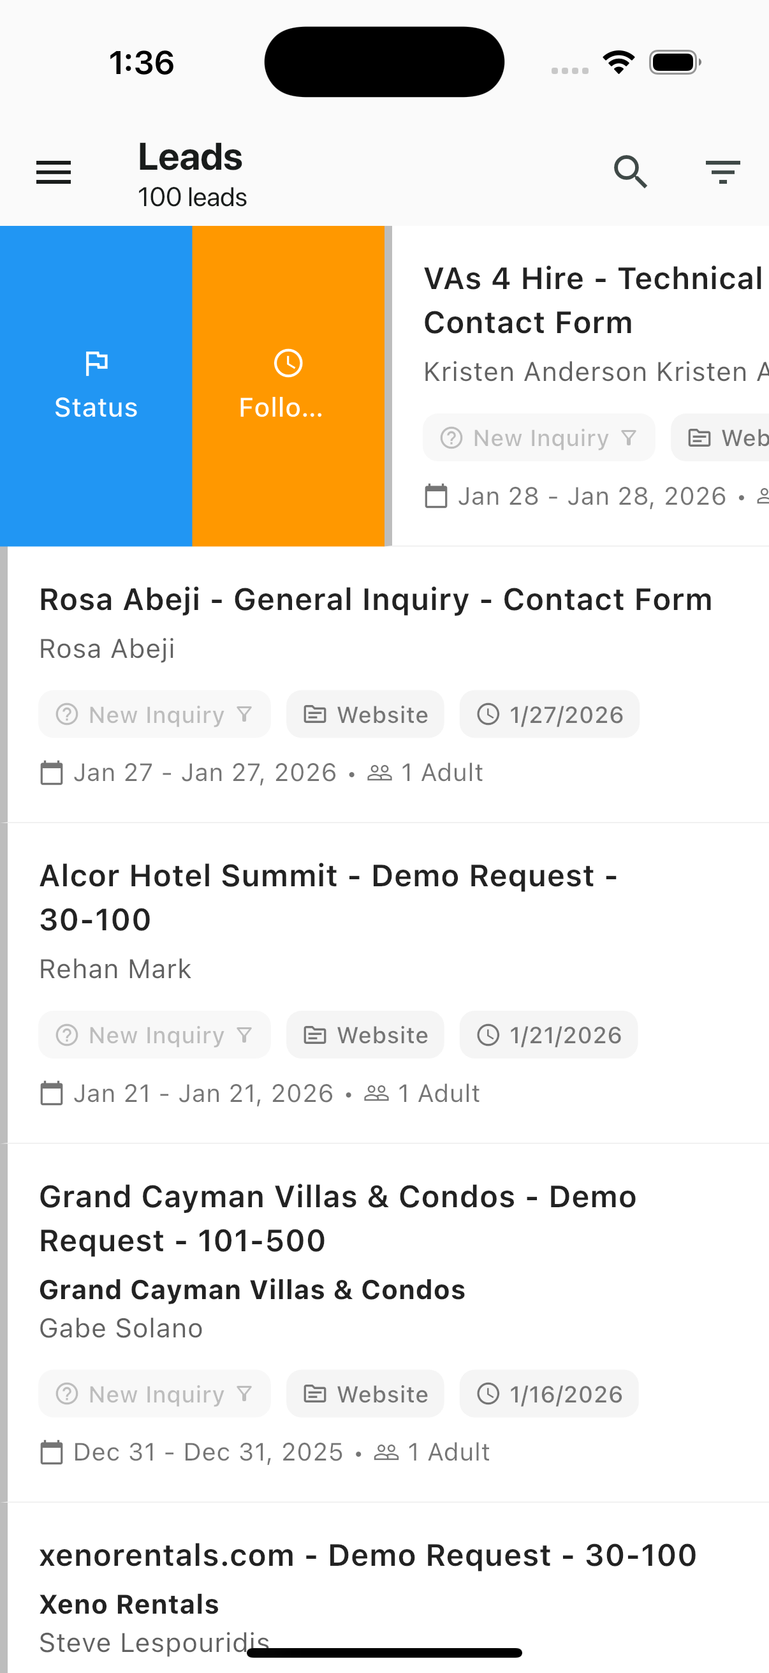769x1673 pixels.
Task: Tap the orange Follow-up swipe action
Action: pos(288,386)
